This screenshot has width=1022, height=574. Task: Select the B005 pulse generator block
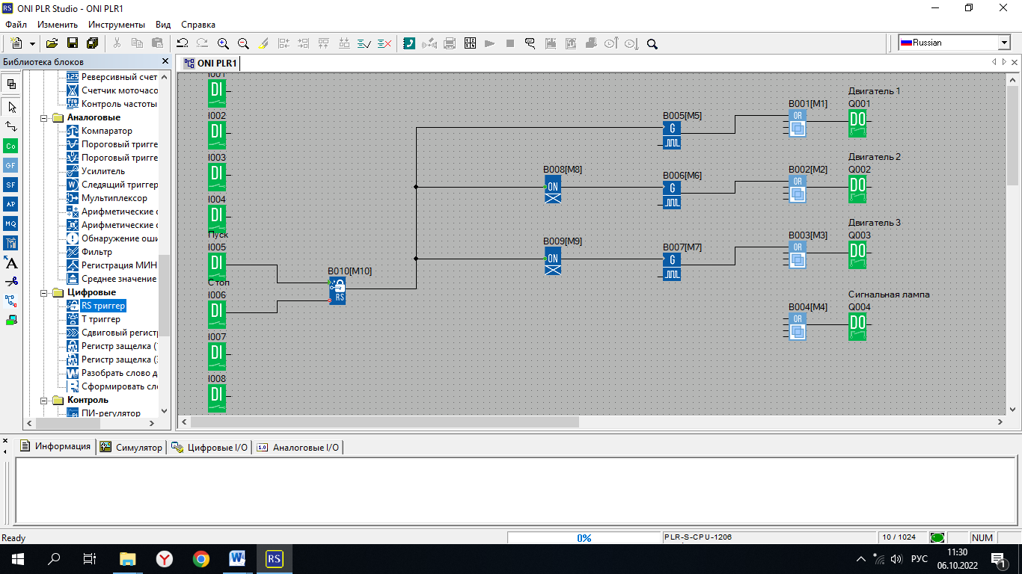(672, 135)
